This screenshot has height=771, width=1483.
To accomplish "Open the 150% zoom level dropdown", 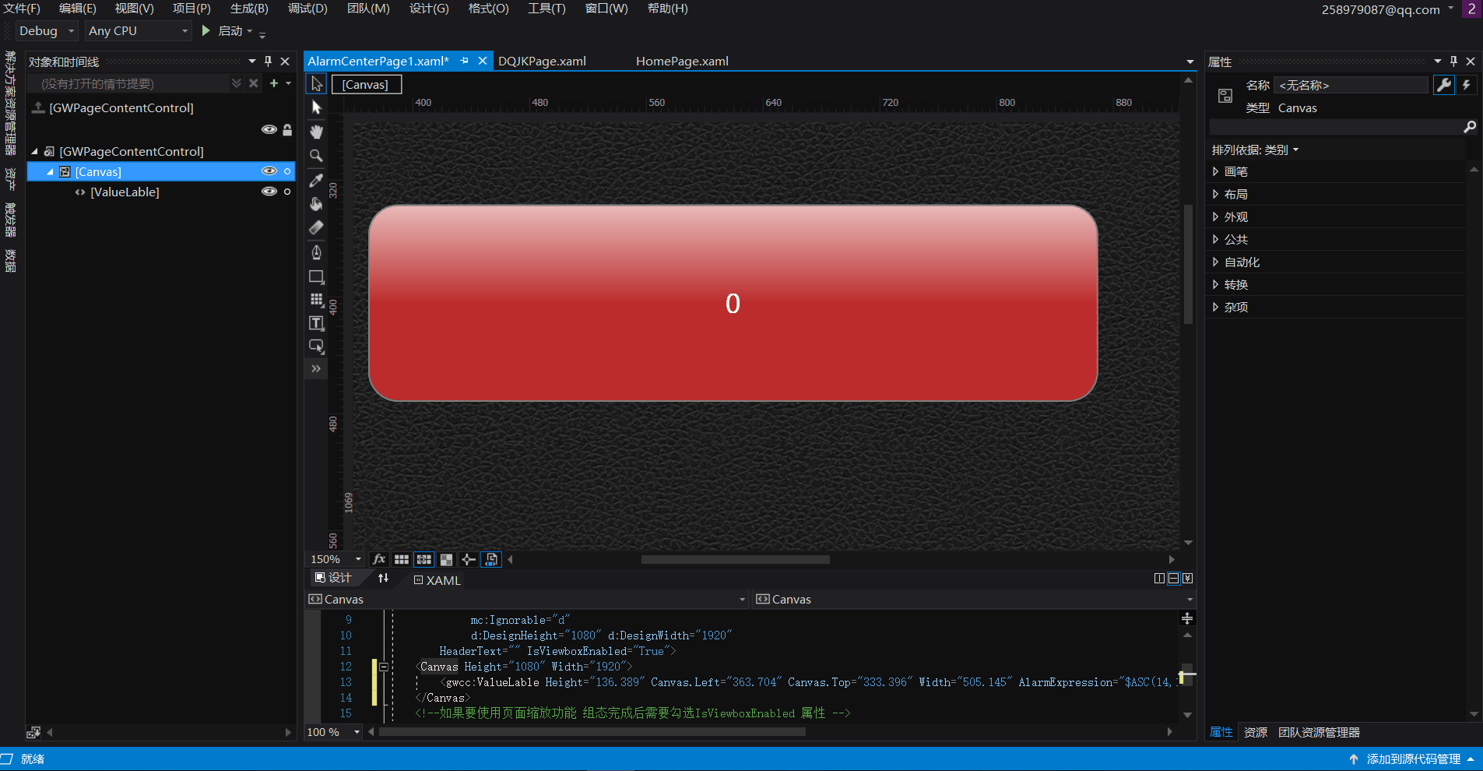I will pyautogui.click(x=358, y=559).
